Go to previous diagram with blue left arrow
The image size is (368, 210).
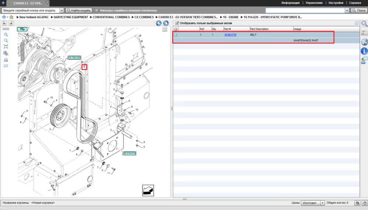159,23
